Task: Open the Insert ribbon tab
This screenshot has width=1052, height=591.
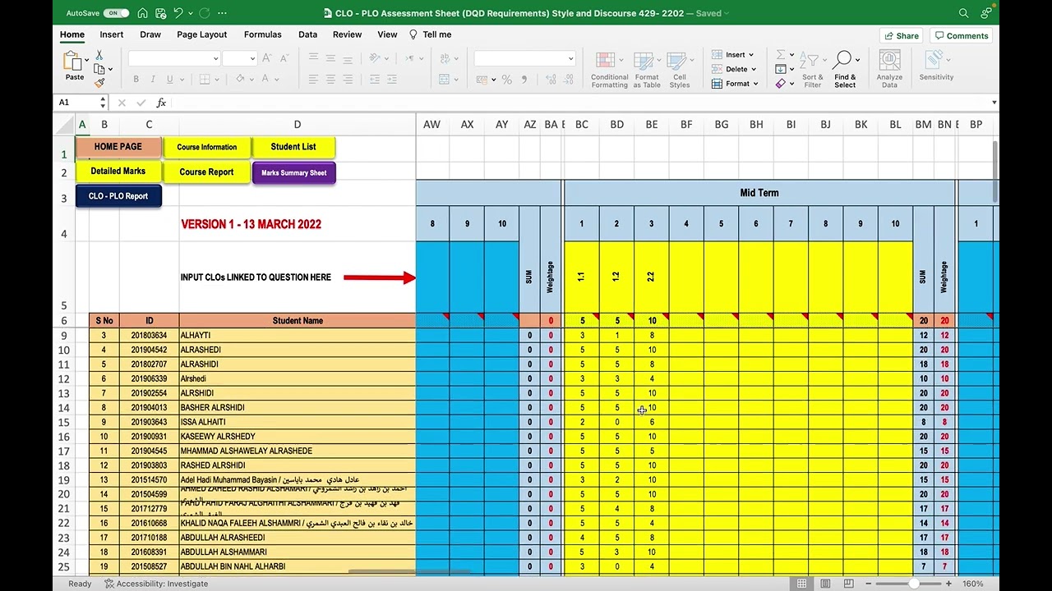Action: click(x=112, y=34)
